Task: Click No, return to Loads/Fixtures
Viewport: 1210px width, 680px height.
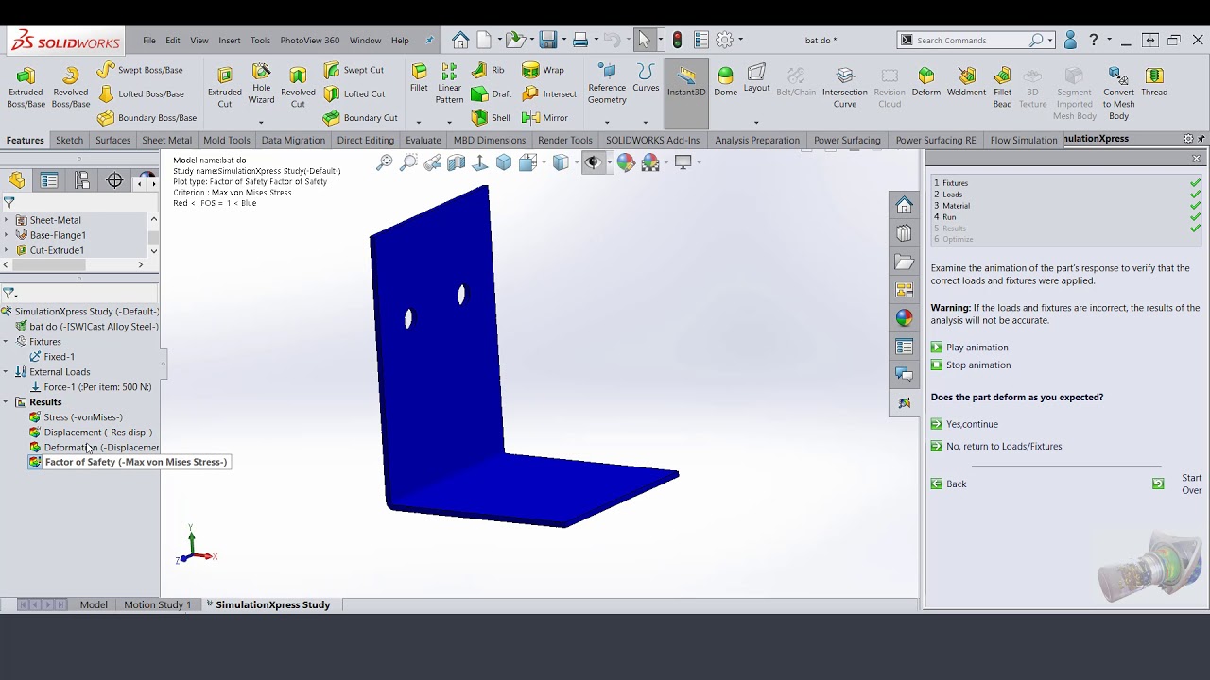Action: (x=996, y=447)
